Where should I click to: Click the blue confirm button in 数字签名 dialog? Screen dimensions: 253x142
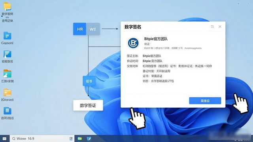(205, 101)
